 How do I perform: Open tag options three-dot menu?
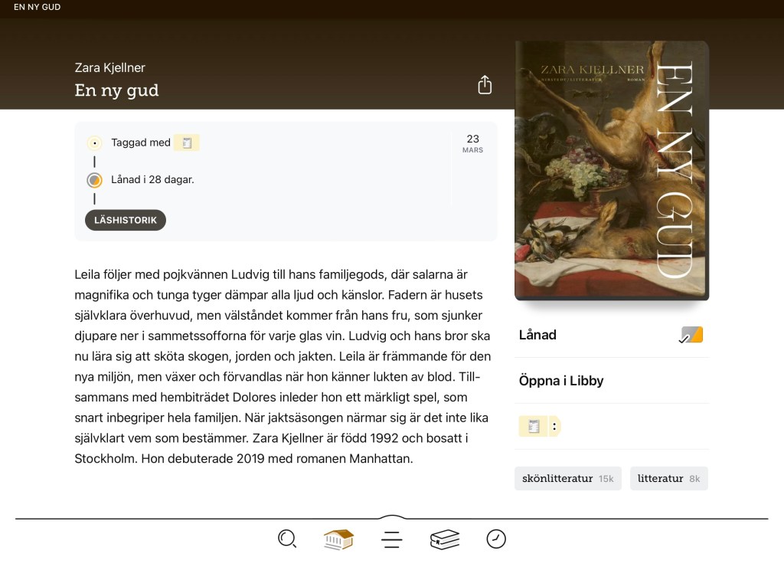554,426
